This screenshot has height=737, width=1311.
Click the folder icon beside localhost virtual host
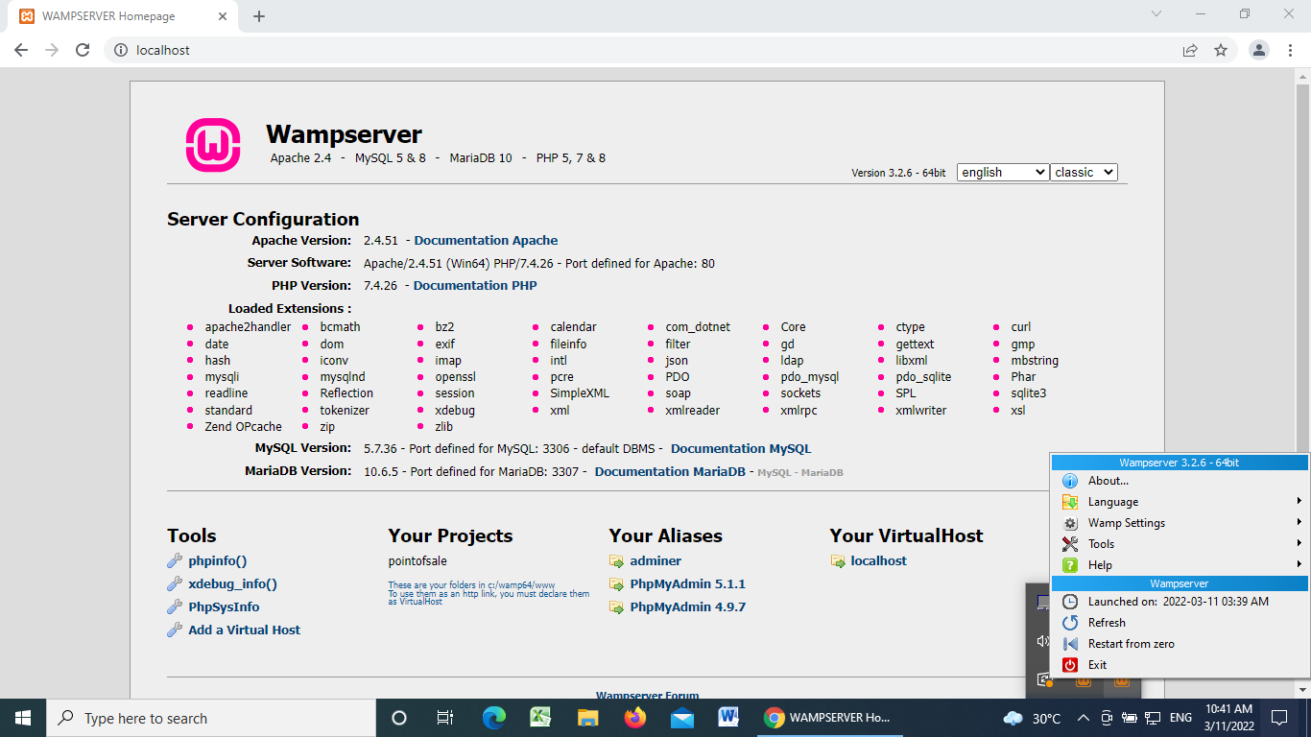(838, 561)
